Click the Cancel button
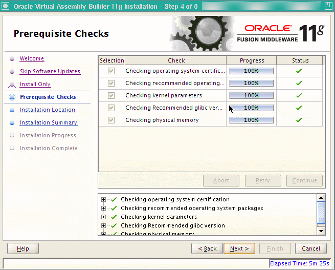 (x=311, y=248)
